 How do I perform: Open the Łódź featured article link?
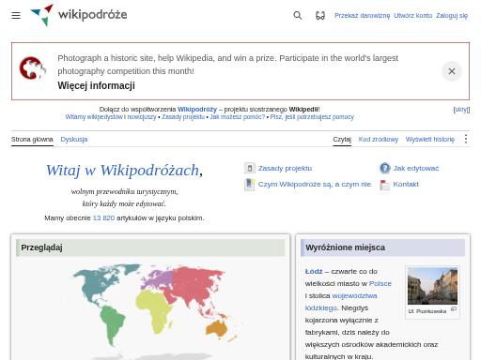click(x=314, y=271)
